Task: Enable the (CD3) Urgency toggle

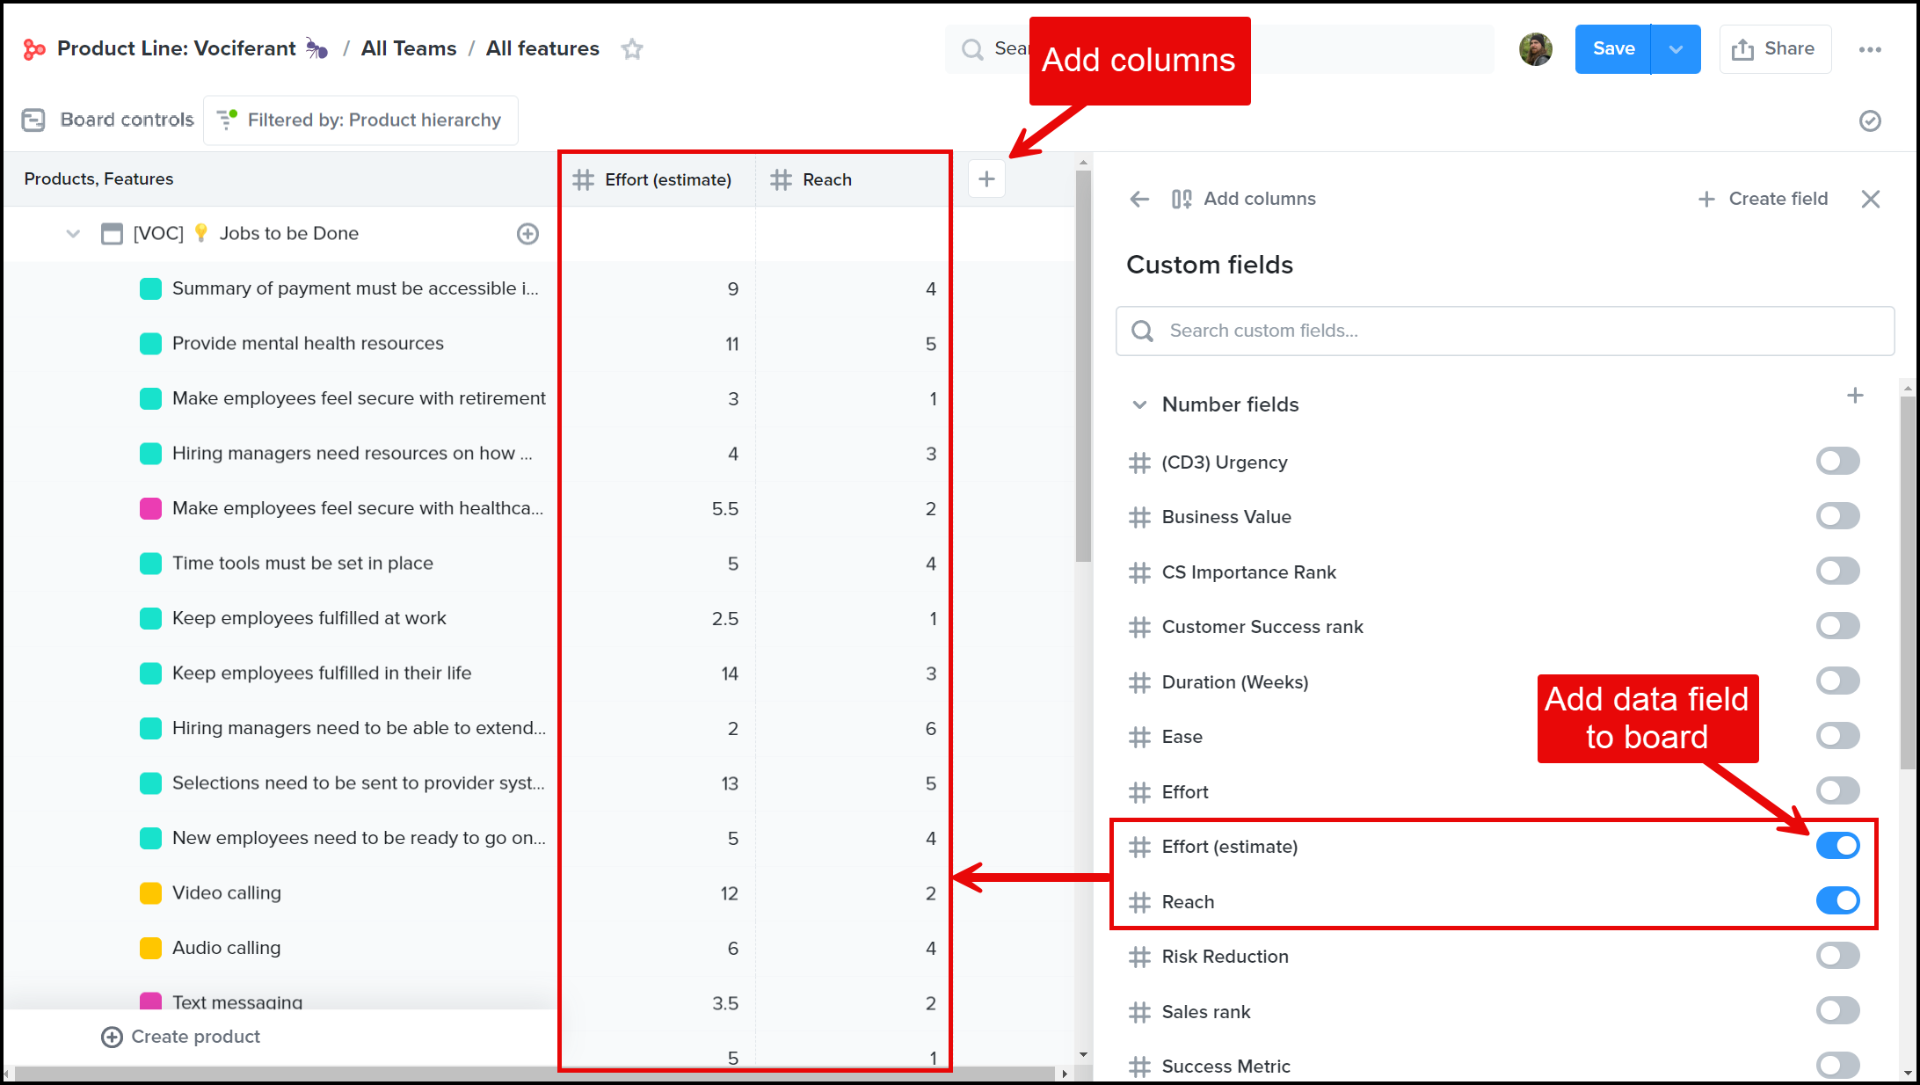Action: pos(1837,461)
